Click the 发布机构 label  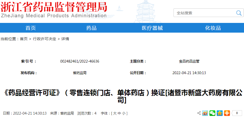[29, 73]
